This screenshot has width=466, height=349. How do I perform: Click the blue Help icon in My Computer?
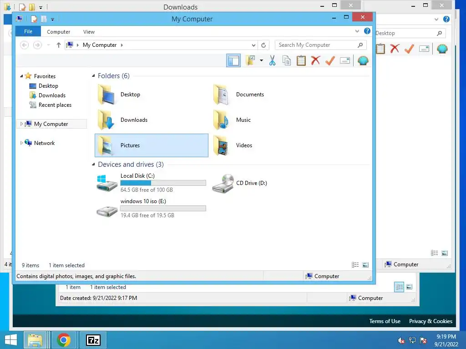(367, 31)
